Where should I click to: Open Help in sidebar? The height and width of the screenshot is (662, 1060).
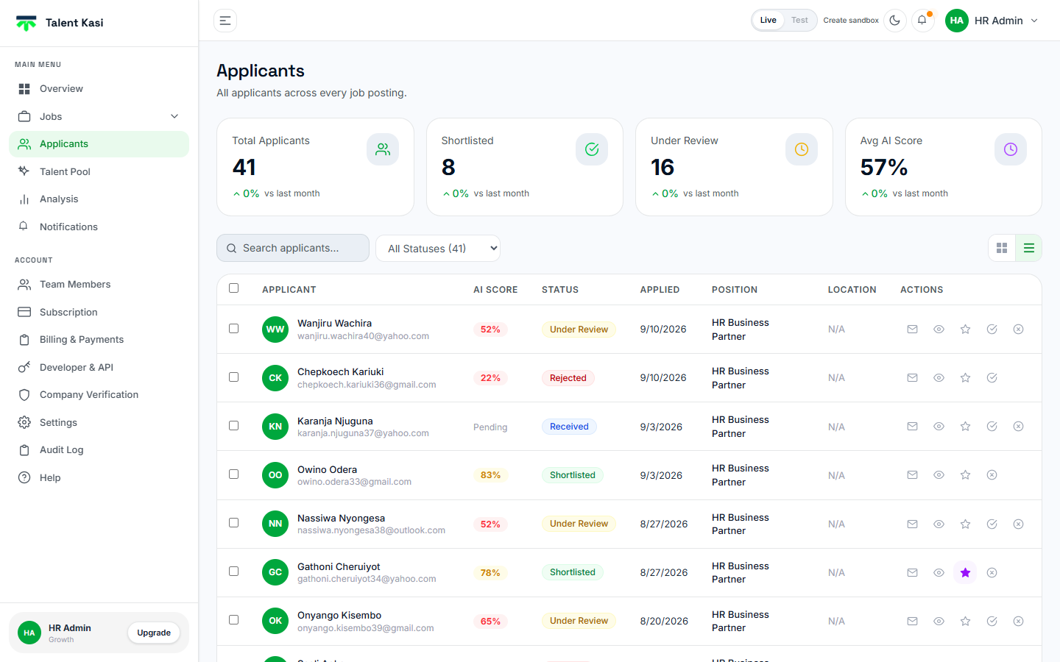(99, 477)
